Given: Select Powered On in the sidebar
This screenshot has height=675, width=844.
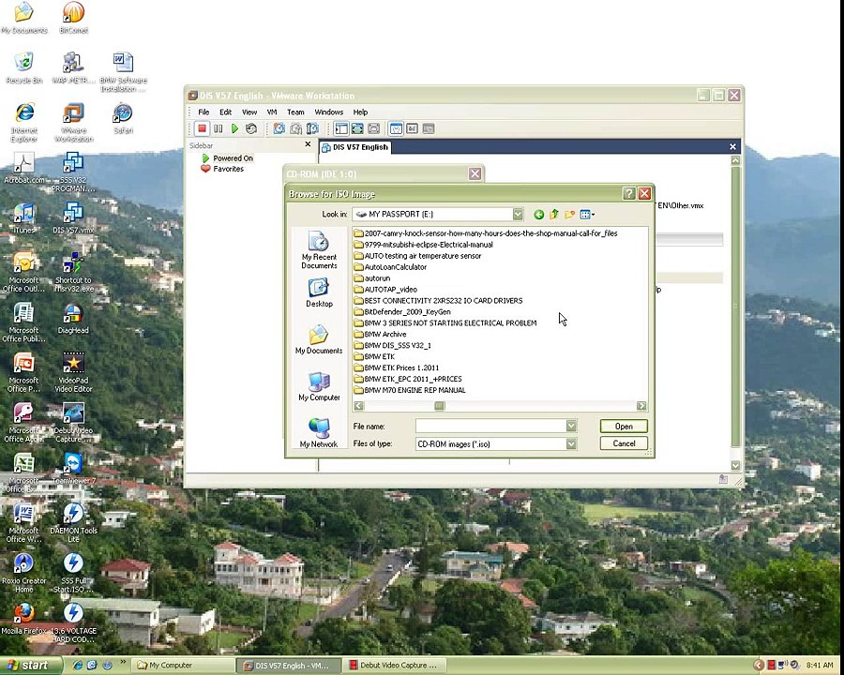Looking at the screenshot, I should pyautogui.click(x=227, y=158).
